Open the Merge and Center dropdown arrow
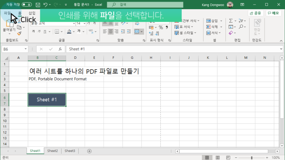 pos(142,31)
